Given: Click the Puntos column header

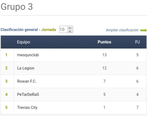Looking at the screenshot, I should [104, 42].
